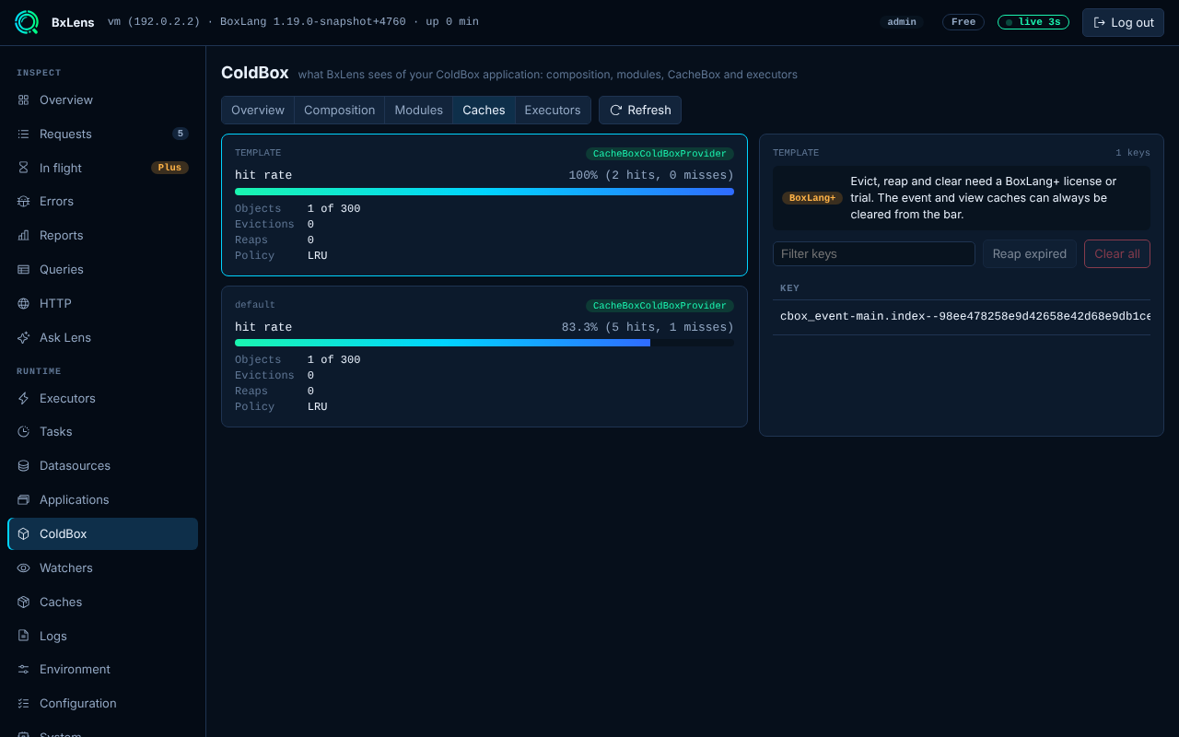Click the default cache hit rate bar
Image resolution: width=1179 pixels, height=737 pixels.
pyautogui.click(x=484, y=343)
